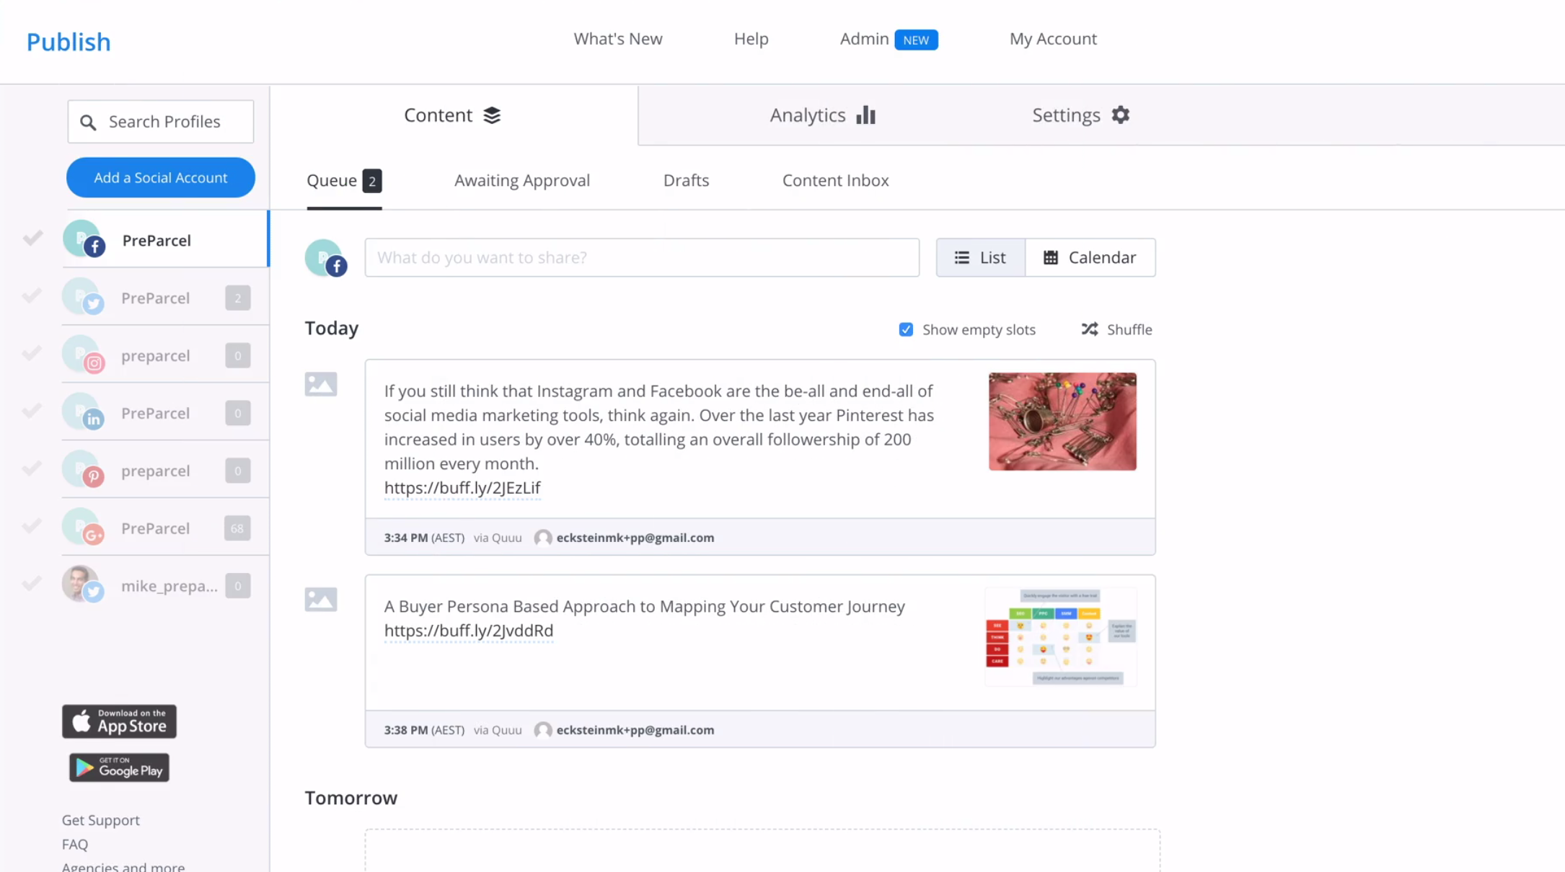Select the PreParcel Twitter profile

165,298
